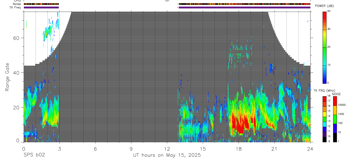Click the 24 hour tick label
The image size is (349, 161).
(x=310, y=149)
